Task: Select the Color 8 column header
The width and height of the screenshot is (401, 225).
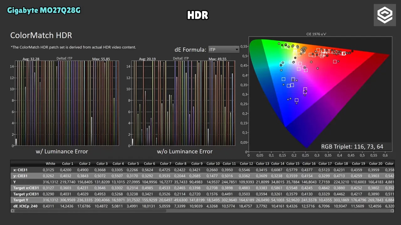Action: (x=181, y=163)
